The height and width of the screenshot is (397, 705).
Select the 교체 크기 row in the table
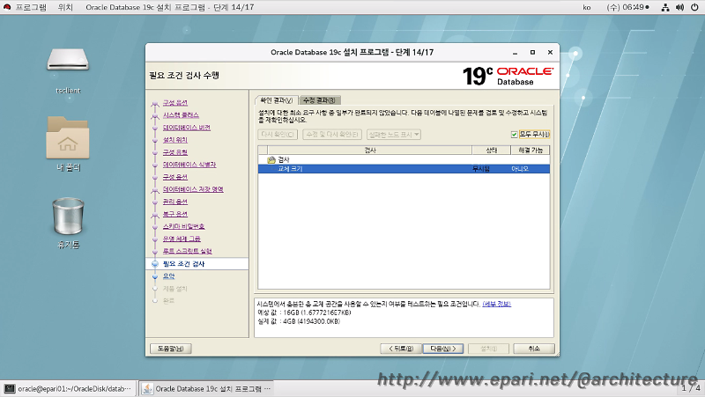[404, 169]
